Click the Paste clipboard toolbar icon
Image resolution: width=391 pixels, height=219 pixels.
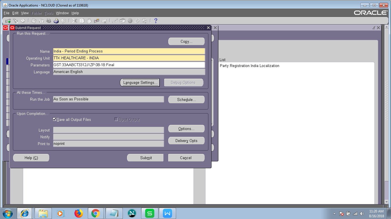89,21
